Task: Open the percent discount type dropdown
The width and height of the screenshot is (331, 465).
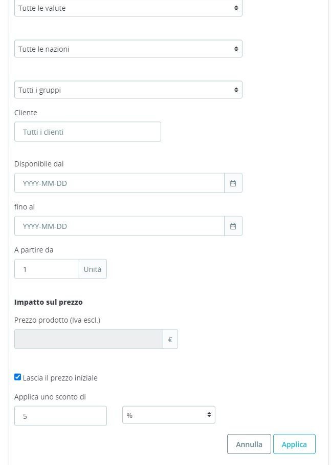Action: click(x=169, y=415)
